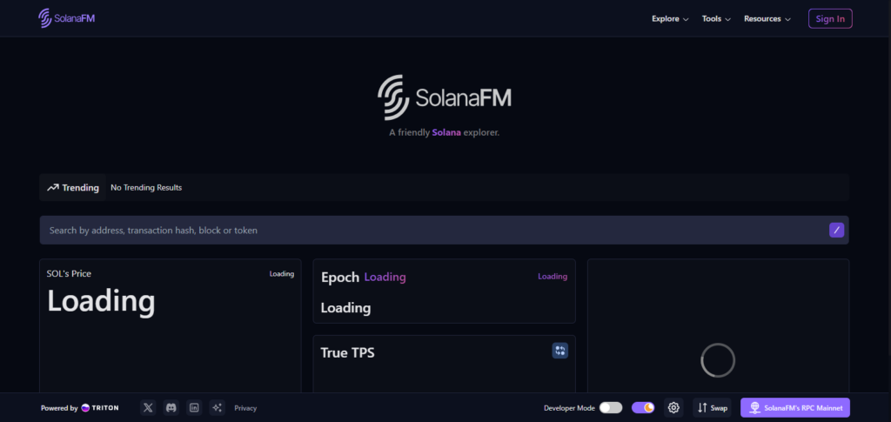This screenshot has height=422, width=891.
Task: Click the 'No Trending Results' text
Action: (146, 187)
